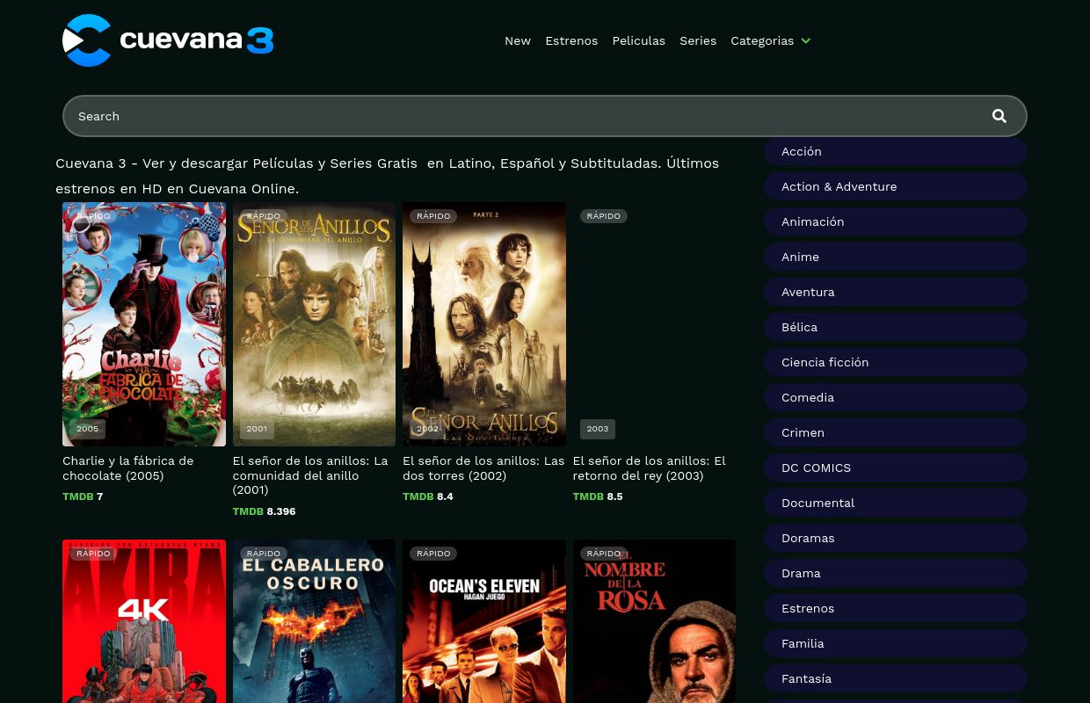Click title Charlie y la fábrica de chocolate (2005)

[x=128, y=468]
